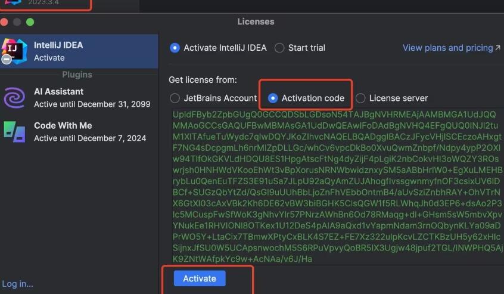
Task: Click the gray minus badge on IntelliJ icon
Action: pos(6,59)
